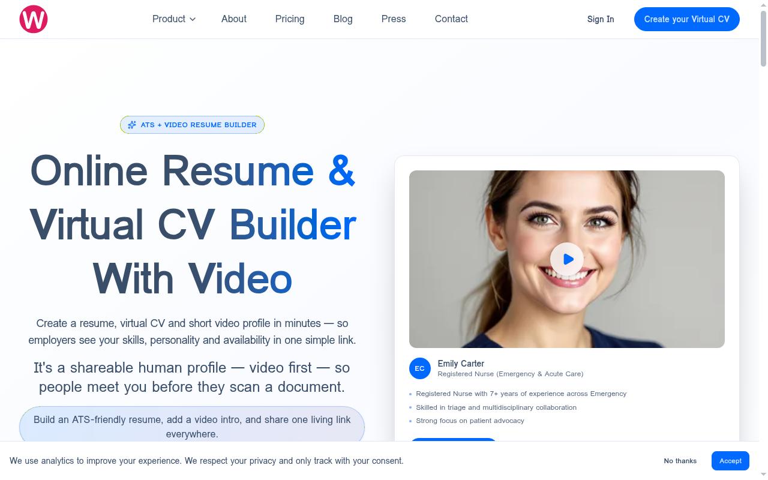The width and height of the screenshot is (768, 480).
Task: Decline cookies with No thanks
Action: 680,461
